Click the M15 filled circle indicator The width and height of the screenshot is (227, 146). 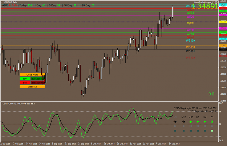tap(183, 126)
